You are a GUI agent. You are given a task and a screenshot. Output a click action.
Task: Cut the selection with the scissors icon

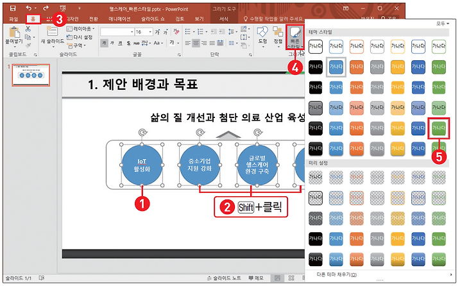coord(28,29)
